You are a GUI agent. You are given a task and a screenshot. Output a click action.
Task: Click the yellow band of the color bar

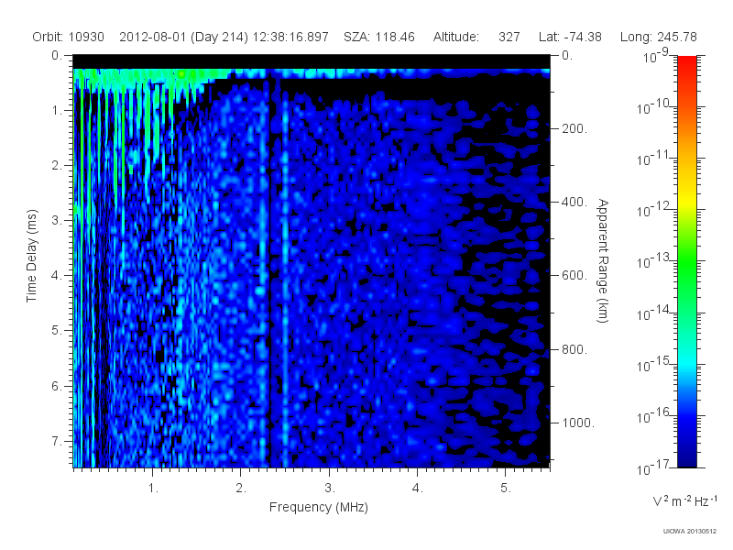[686, 199]
